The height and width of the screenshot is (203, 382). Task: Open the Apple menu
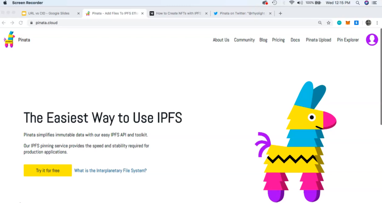point(5,3)
